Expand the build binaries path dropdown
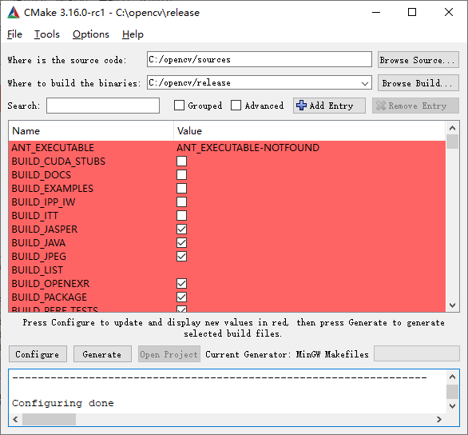This screenshot has height=435, width=468. point(365,83)
